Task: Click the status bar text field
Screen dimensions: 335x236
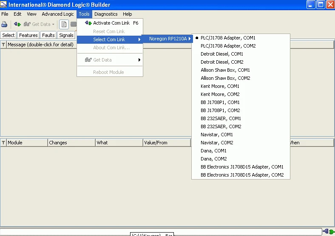Action: pyautogui.click(x=161, y=231)
